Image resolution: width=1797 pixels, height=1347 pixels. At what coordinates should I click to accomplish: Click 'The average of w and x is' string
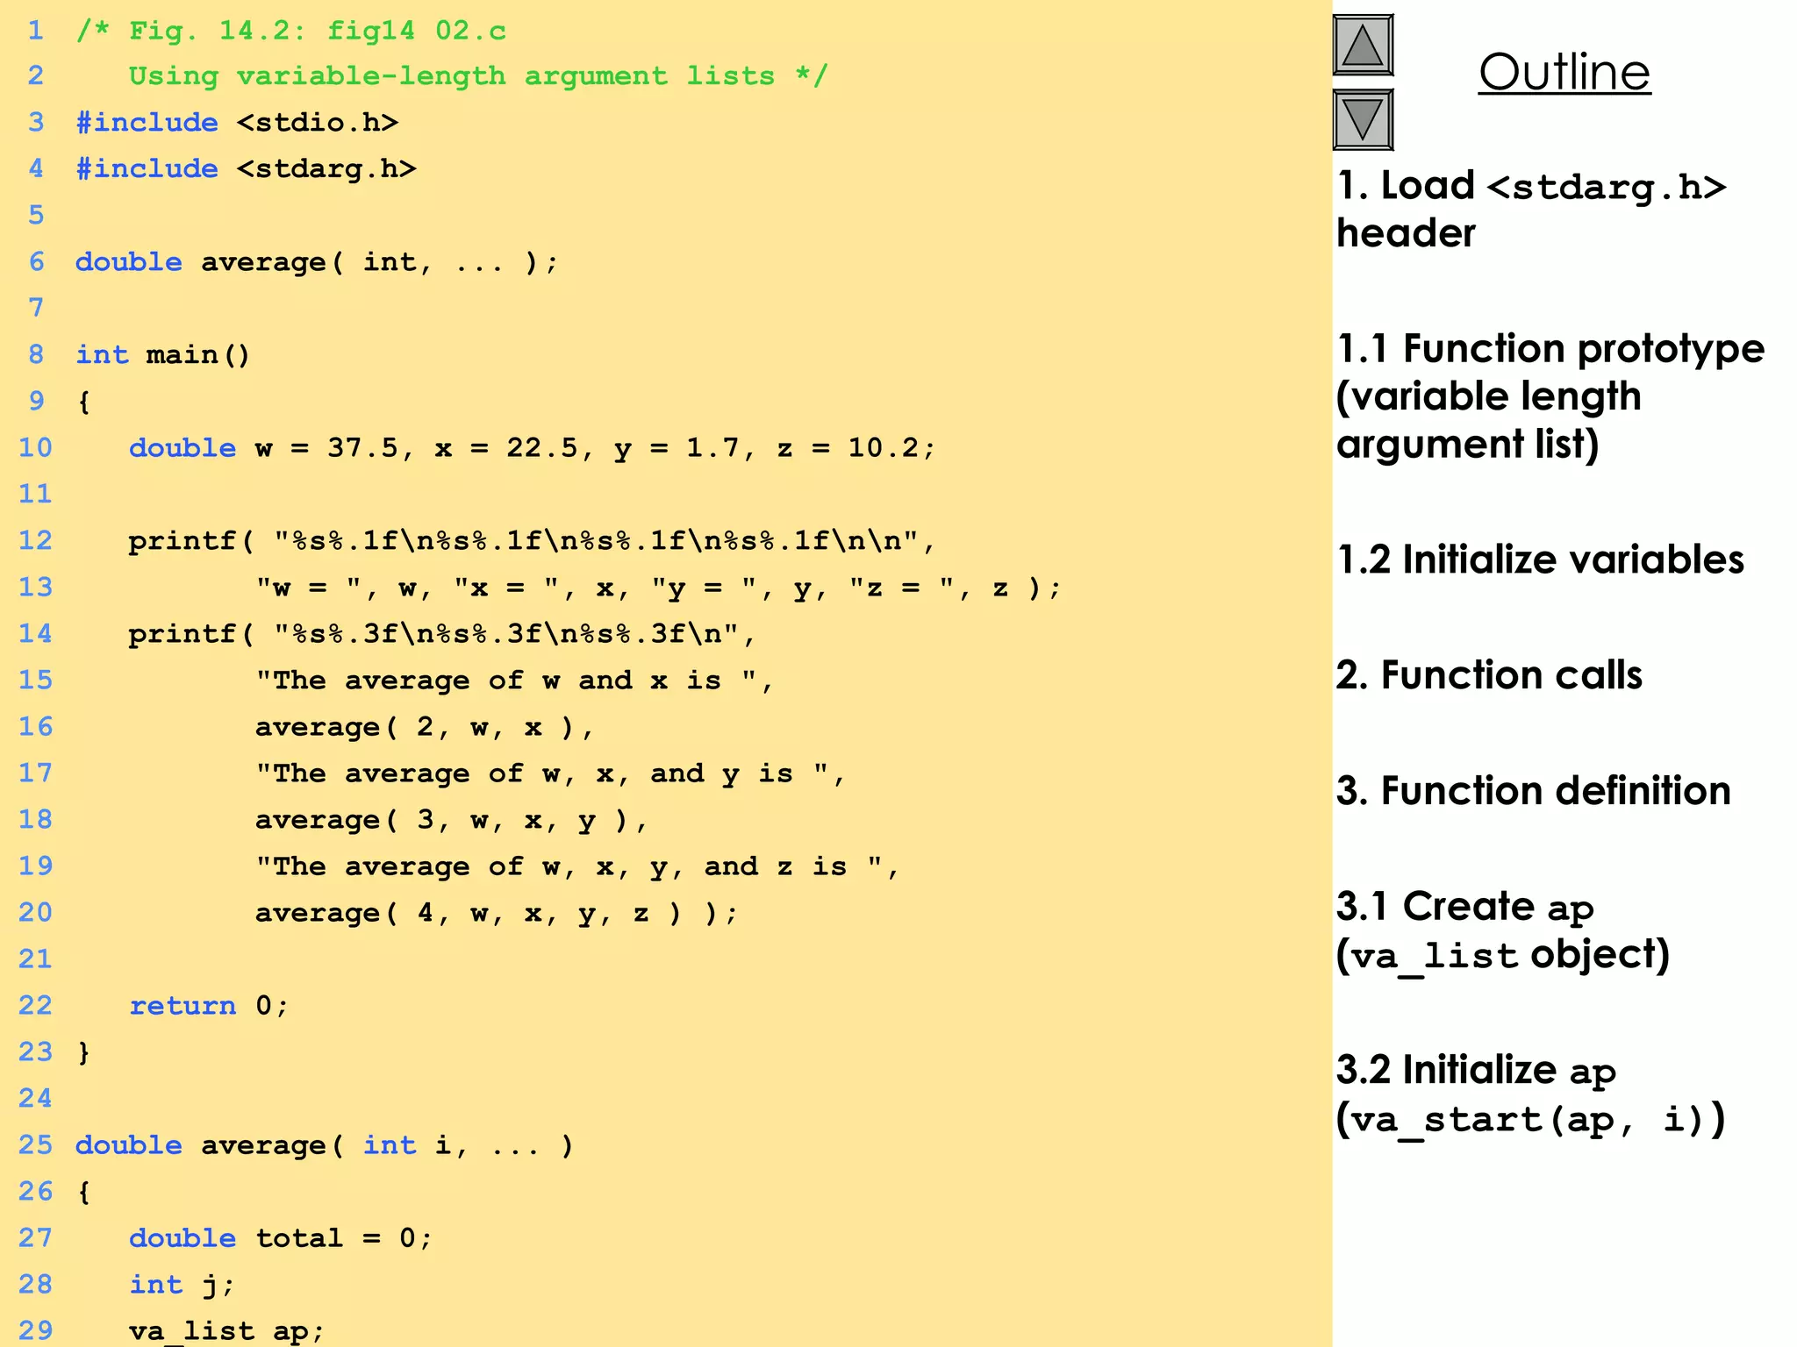click(x=514, y=681)
